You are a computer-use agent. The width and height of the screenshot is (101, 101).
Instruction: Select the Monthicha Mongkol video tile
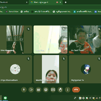(x=50, y=69)
